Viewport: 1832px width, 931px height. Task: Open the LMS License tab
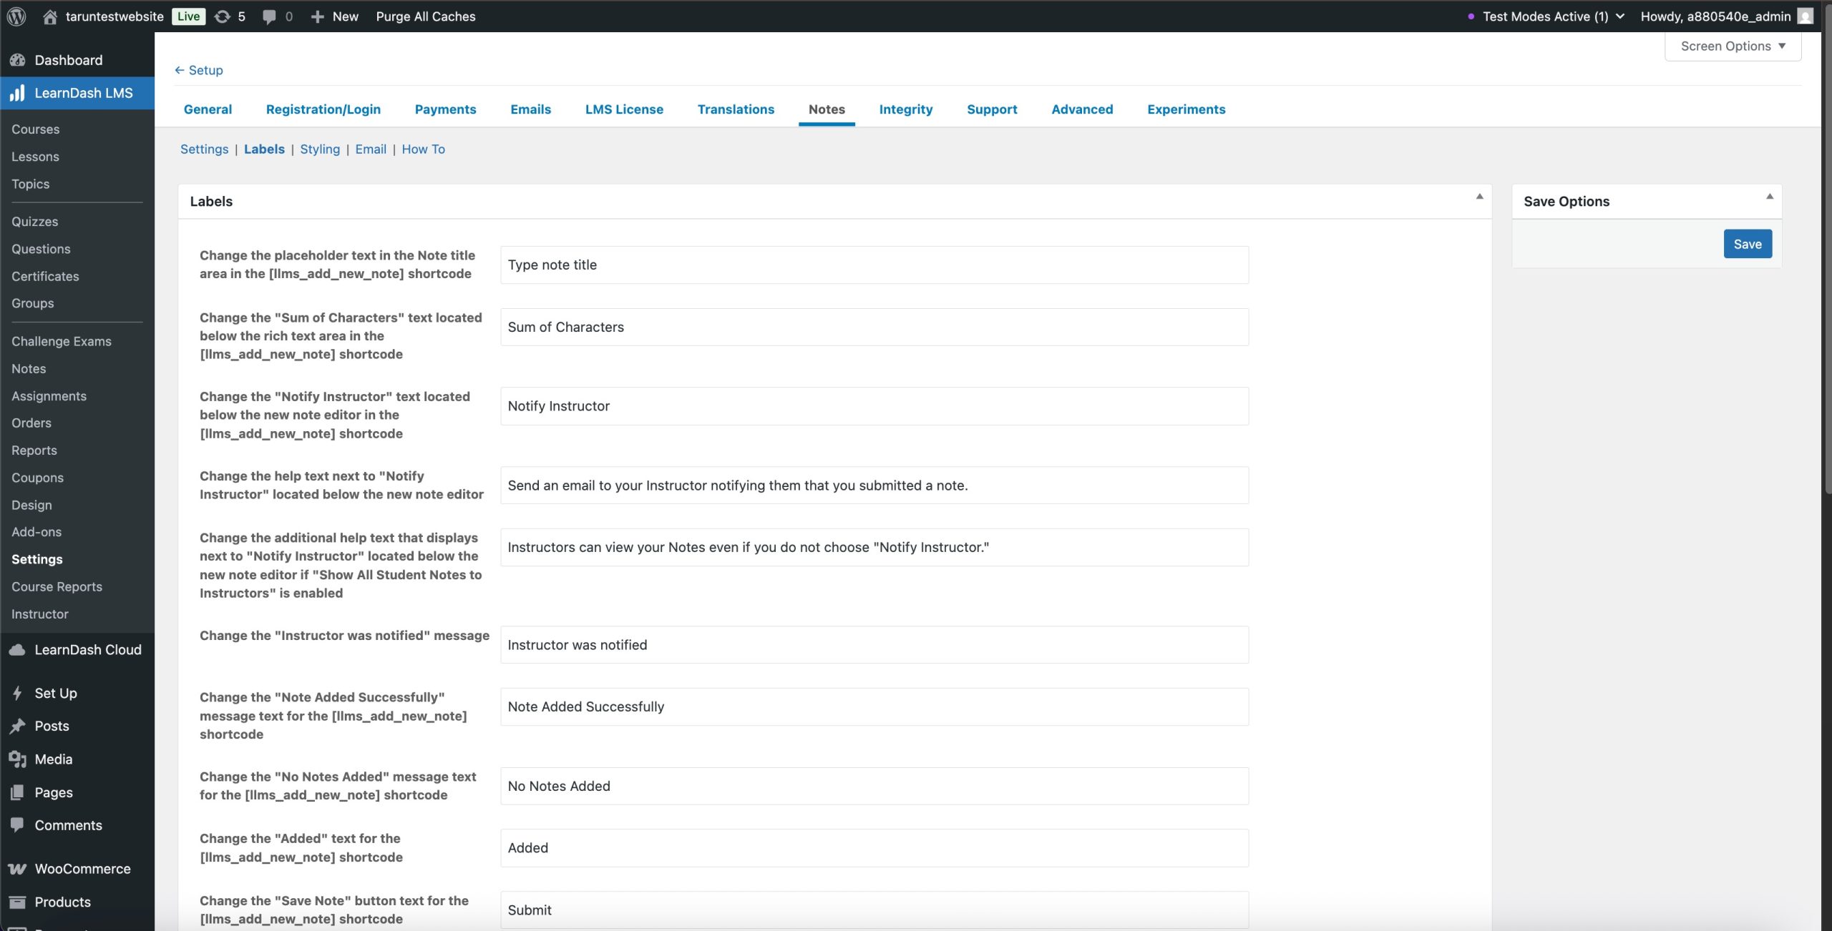pyautogui.click(x=624, y=109)
